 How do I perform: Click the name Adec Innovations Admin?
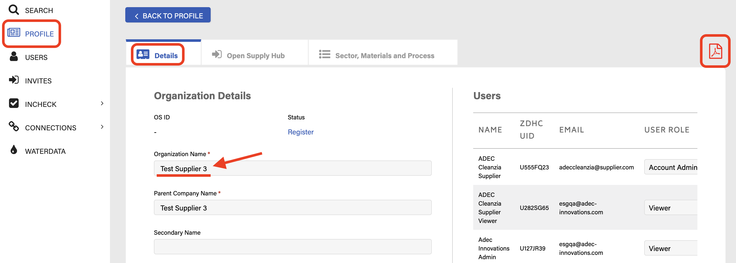point(494,248)
